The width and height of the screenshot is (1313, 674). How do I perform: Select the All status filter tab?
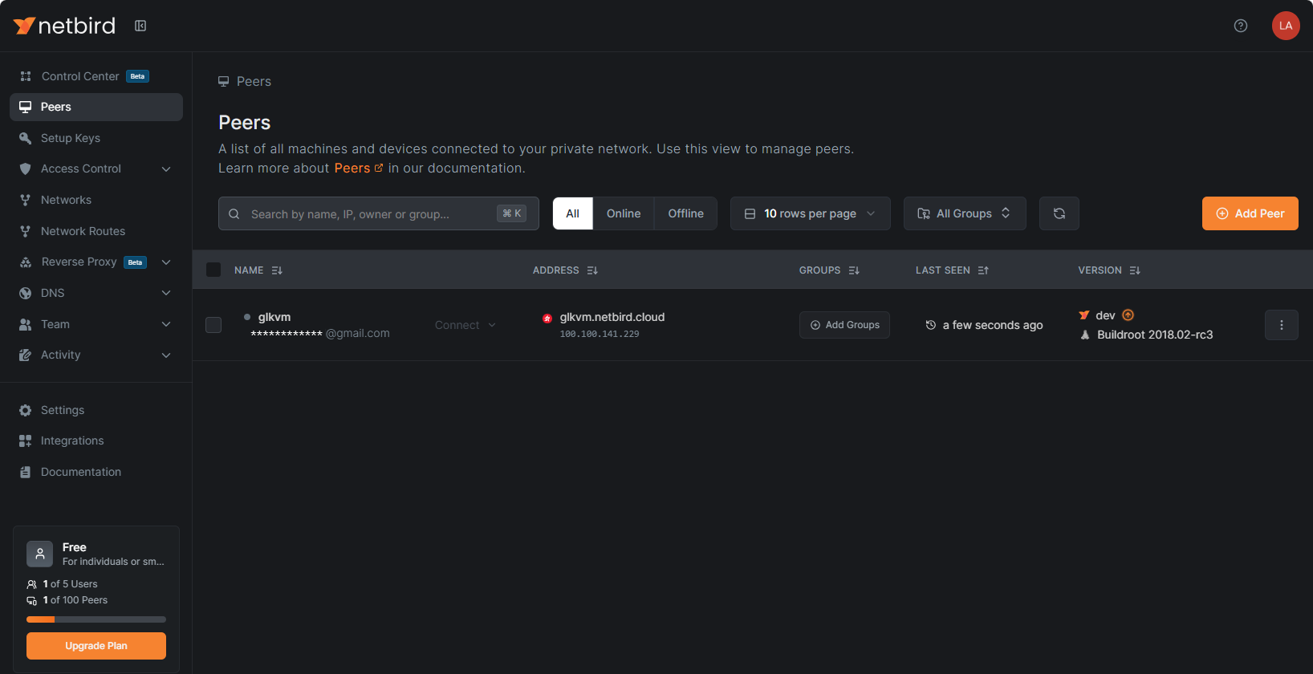point(573,213)
